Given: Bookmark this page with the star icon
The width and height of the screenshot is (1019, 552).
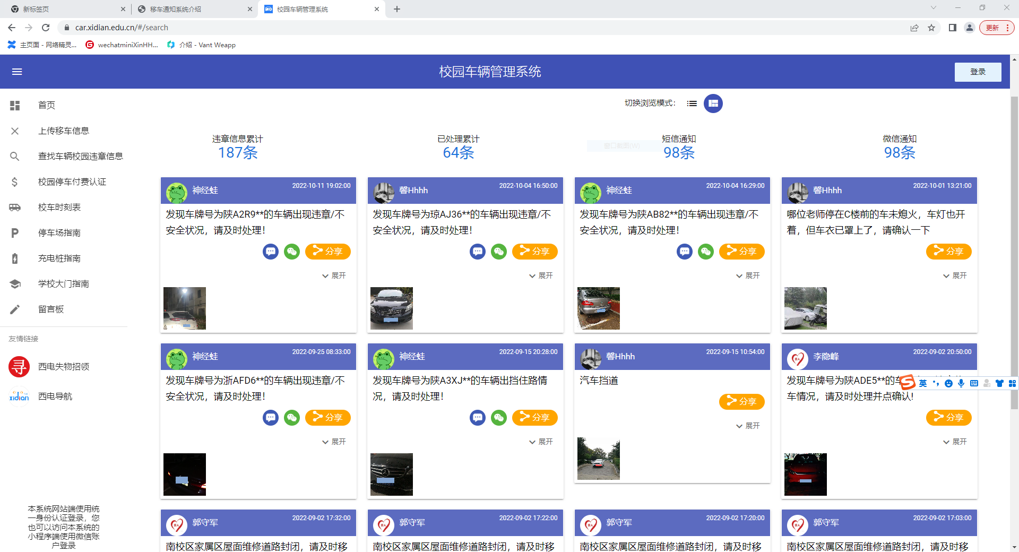Looking at the screenshot, I should click(x=931, y=28).
